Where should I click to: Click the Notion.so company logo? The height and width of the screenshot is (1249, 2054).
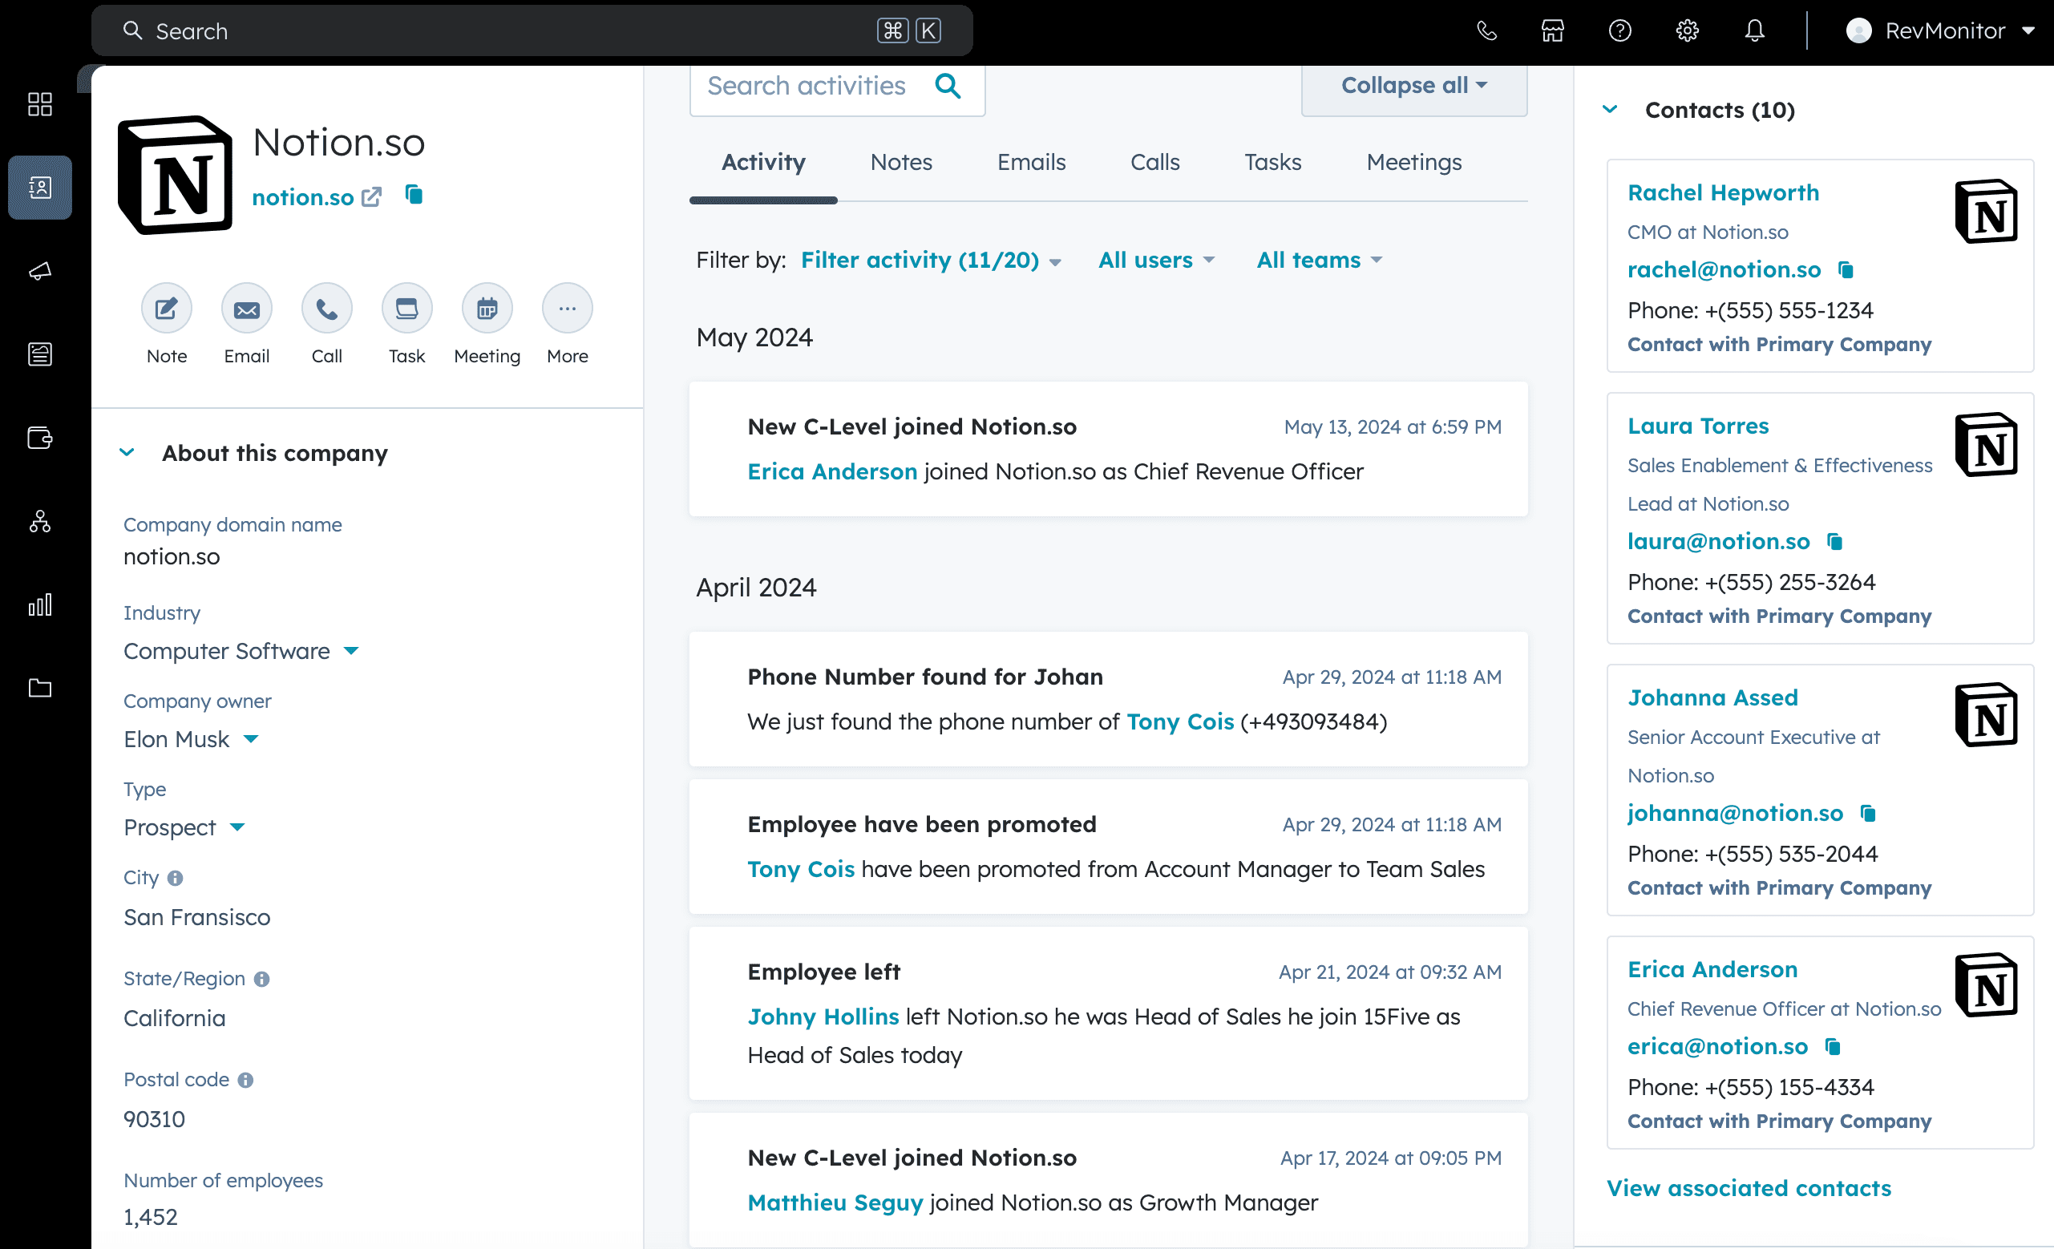coord(175,175)
